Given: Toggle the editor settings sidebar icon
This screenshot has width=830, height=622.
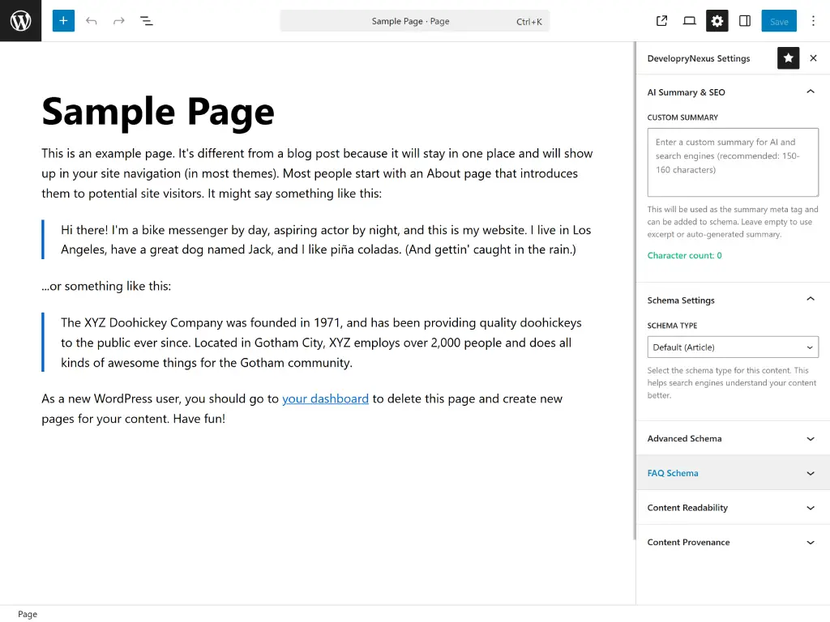Looking at the screenshot, I should tap(745, 21).
